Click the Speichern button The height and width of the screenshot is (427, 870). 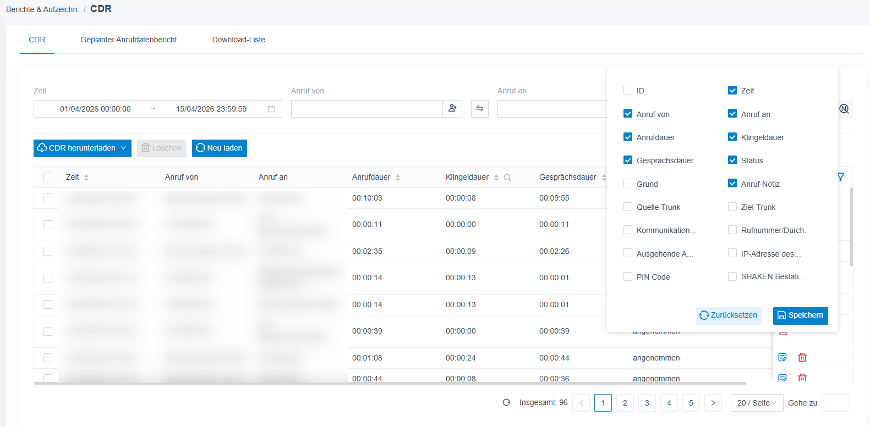coord(800,315)
